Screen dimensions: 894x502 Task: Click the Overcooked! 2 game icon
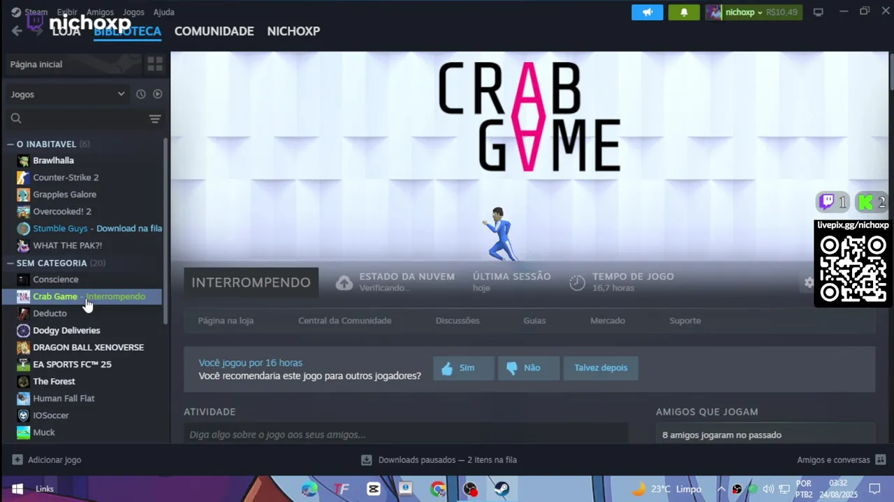(23, 211)
